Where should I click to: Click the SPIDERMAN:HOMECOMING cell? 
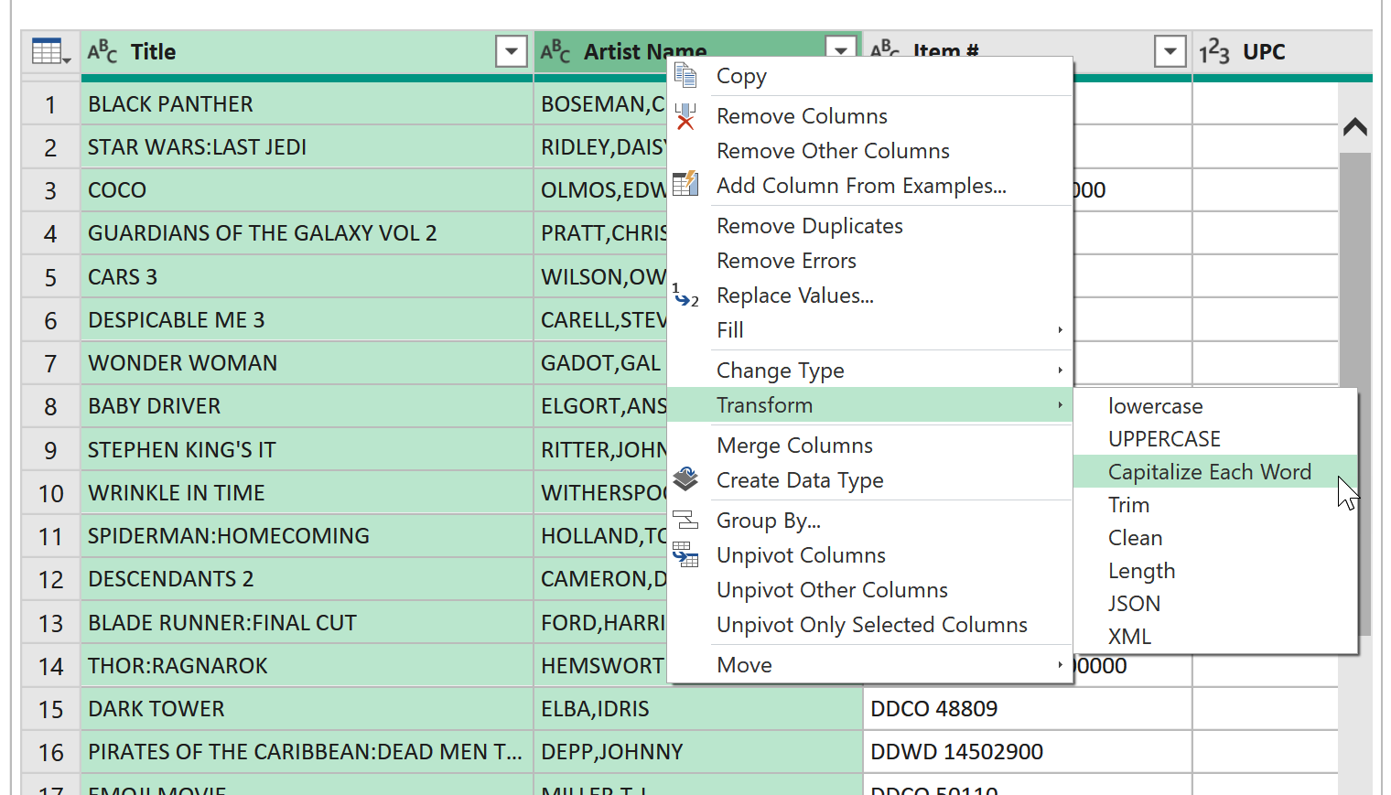click(x=307, y=536)
